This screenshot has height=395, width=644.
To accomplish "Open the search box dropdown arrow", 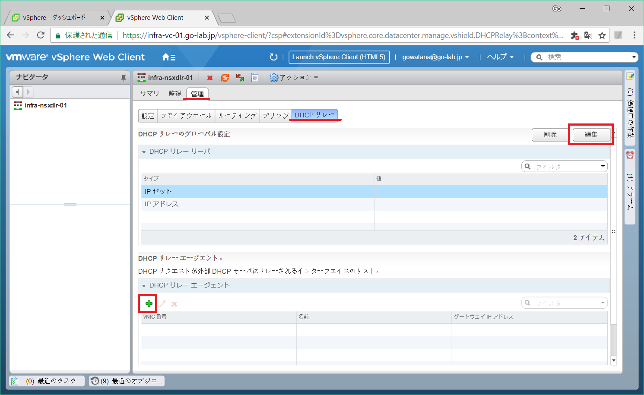I will pyautogui.click(x=634, y=57).
